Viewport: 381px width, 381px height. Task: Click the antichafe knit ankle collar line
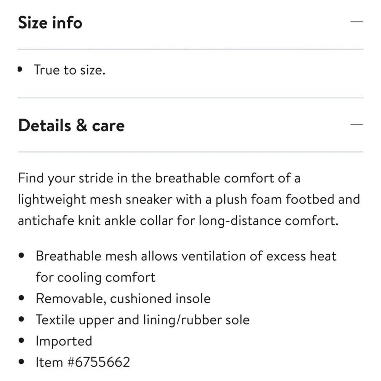[x=178, y=221]
